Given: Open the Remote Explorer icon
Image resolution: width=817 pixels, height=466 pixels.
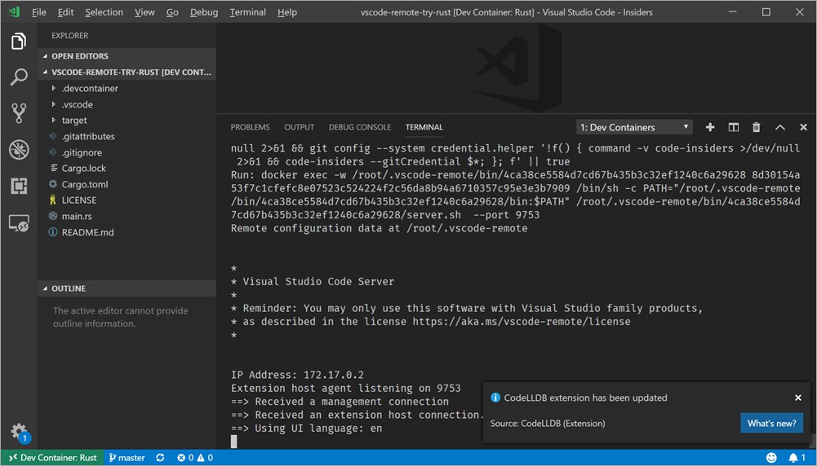Looking at the screenshot, I should coord(19,223).
